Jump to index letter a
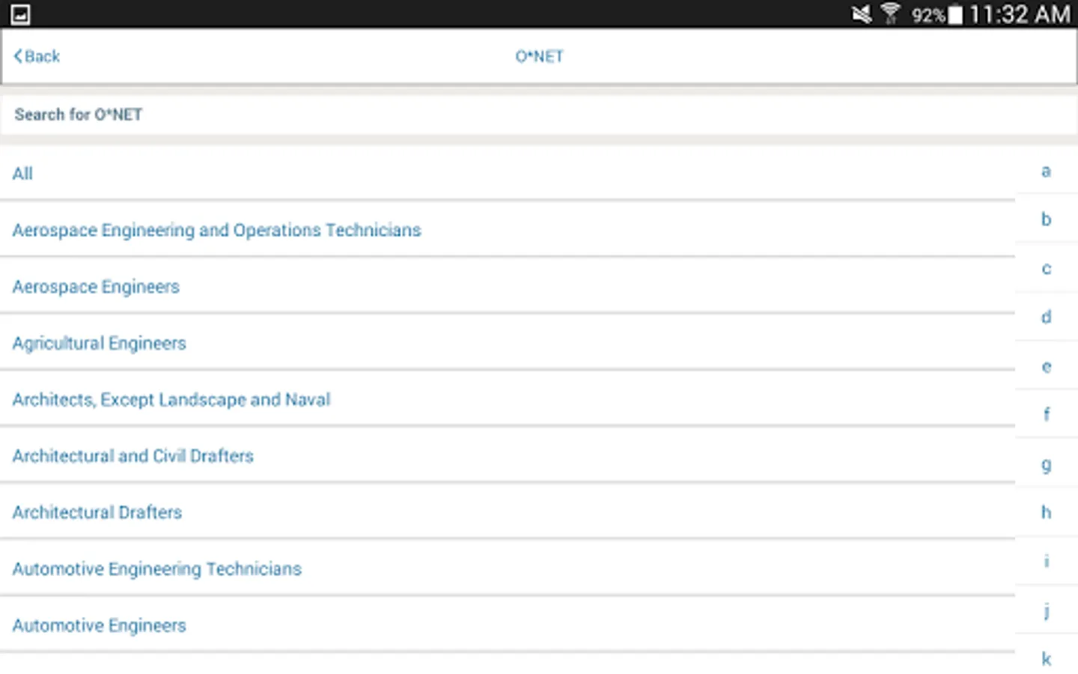This screenshot has height=674, width=1078. 1047,171
